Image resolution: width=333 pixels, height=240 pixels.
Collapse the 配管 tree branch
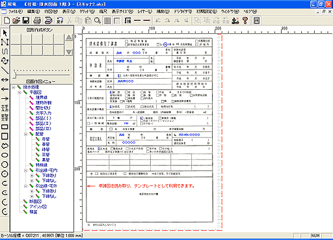[26, 134]
